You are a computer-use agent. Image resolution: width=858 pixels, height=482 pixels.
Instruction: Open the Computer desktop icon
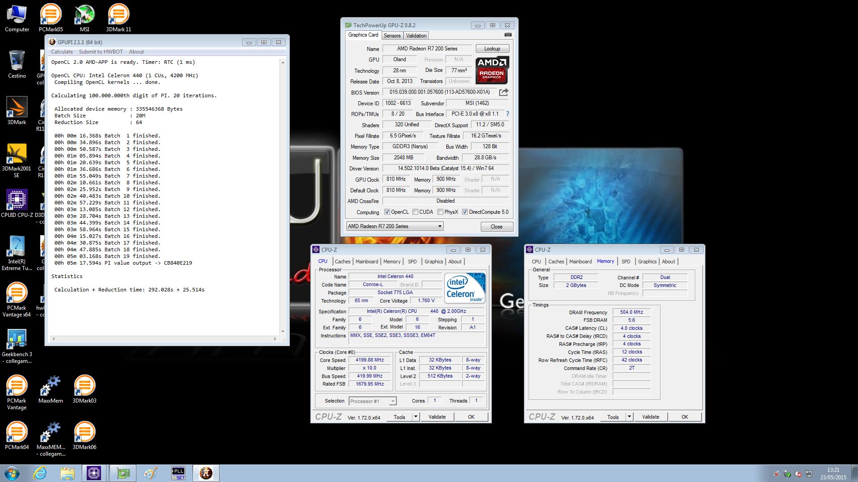click(17, 18)
